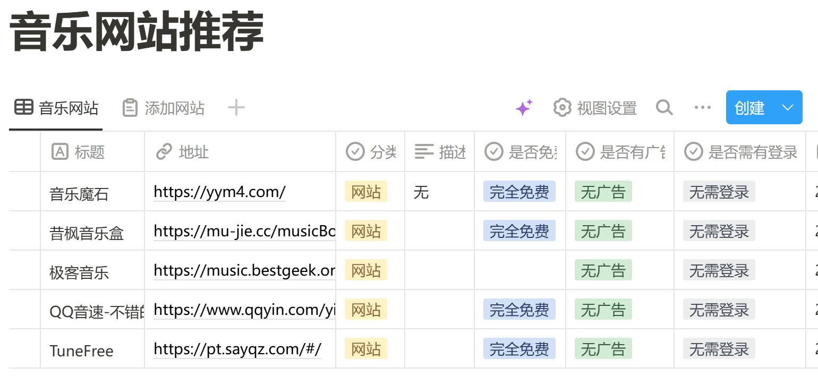Image resolution: width=818 pixels, height=376 pixels.
Task: Select the TuneFree title cell
Action: 92,349
